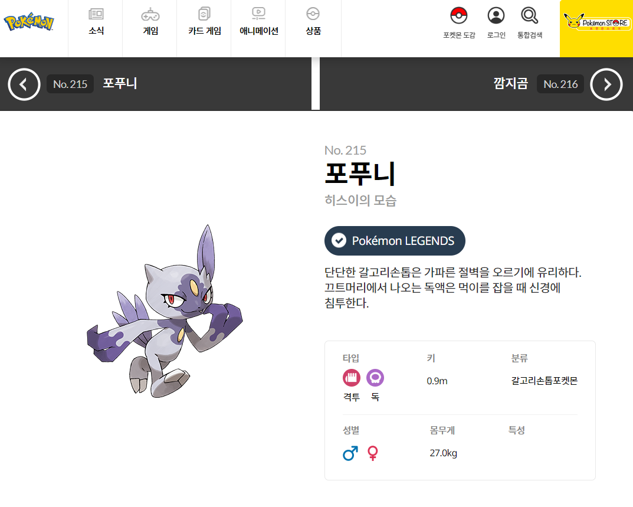Select the female gender symbol
The width and height of the screenshot is (633, 507).
click(x=373, y=453)
